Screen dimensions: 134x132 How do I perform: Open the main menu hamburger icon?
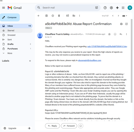[3, 8]
